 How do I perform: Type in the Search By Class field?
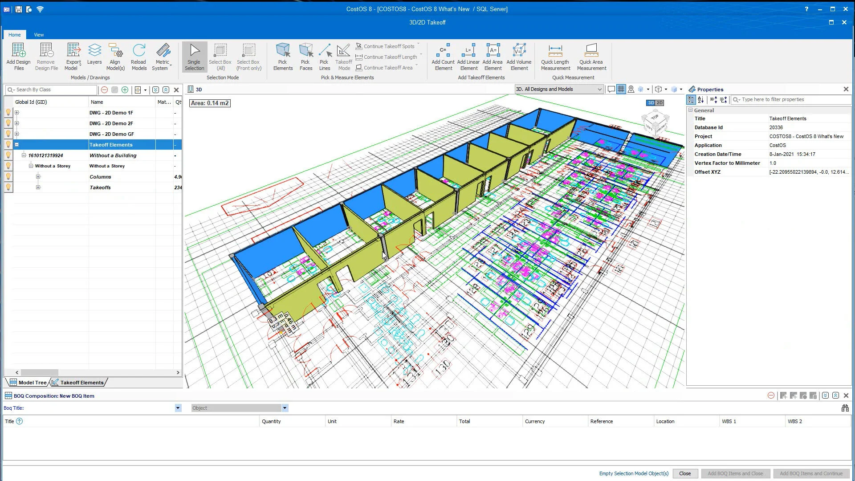coord(51,90)
